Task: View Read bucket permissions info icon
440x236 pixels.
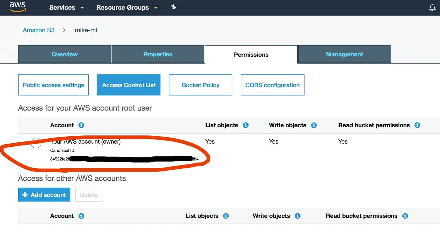Action: click(x=417, y=125)
